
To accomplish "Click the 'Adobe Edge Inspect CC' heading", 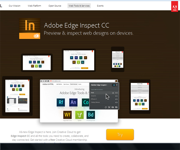I will pos(76,25).
